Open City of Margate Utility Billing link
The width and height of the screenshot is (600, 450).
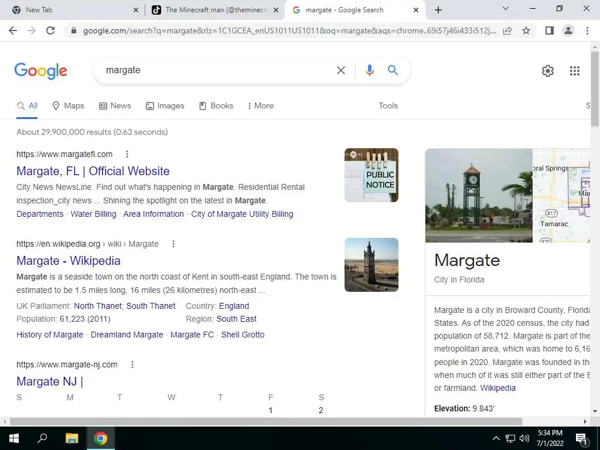point(242,214)
